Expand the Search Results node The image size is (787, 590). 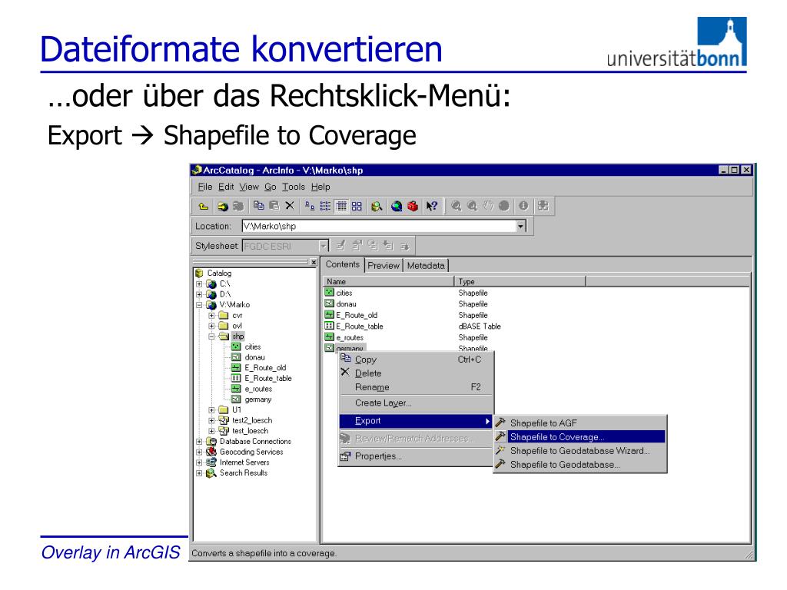point(199,473)
